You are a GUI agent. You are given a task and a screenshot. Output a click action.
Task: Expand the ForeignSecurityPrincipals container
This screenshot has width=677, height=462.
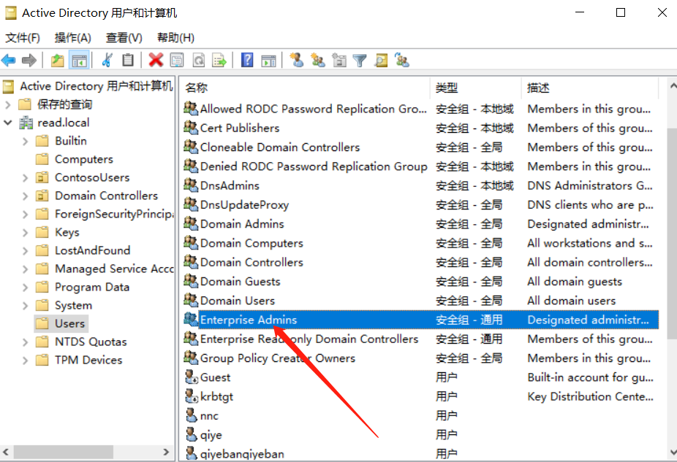pyautogui.click(x=25, y=214)
